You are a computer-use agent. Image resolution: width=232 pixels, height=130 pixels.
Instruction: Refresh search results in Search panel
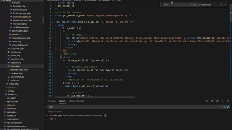pyautogui.click(x=207, y=101)
